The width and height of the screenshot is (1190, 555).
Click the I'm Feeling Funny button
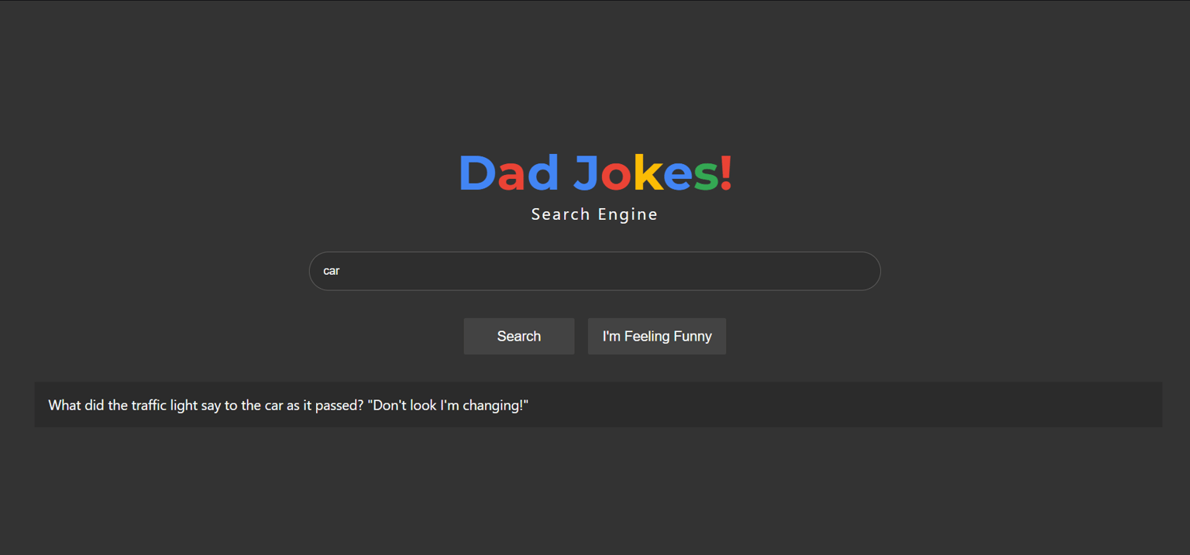pyautogui.click(x=657, y=336)
